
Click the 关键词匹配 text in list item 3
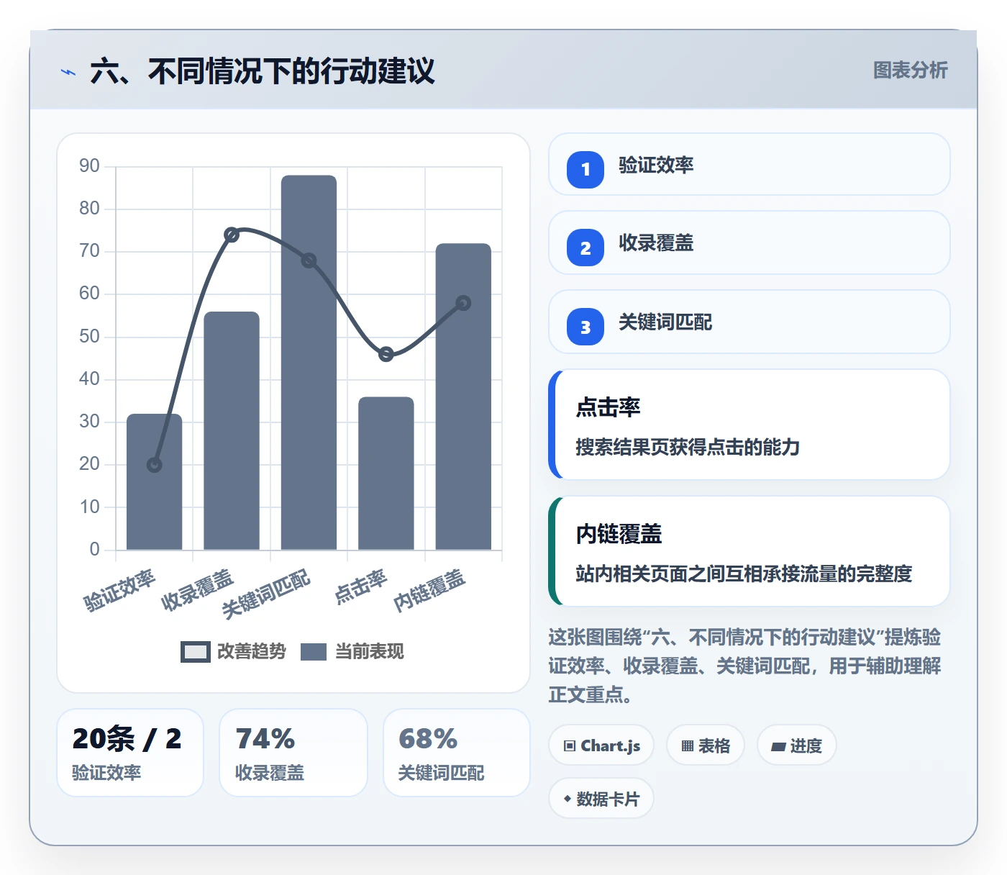(665, 322)
